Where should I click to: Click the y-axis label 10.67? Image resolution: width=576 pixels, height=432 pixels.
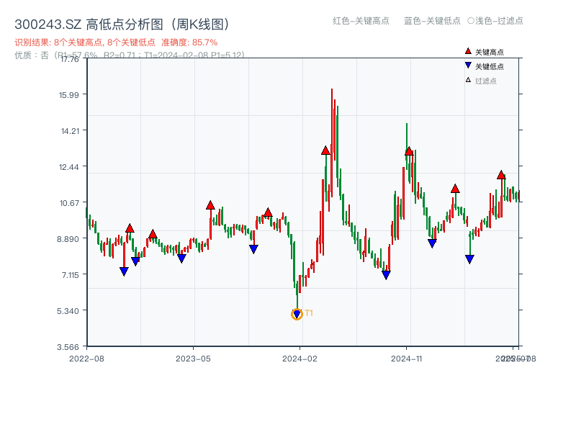(69, 203)
